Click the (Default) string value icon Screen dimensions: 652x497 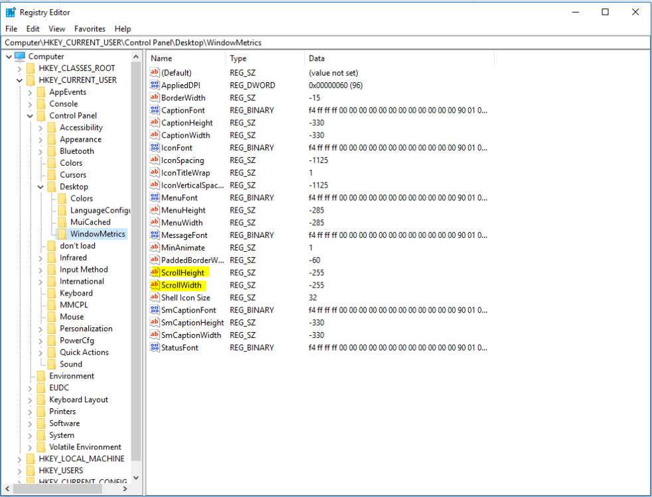tap(155, 73)
